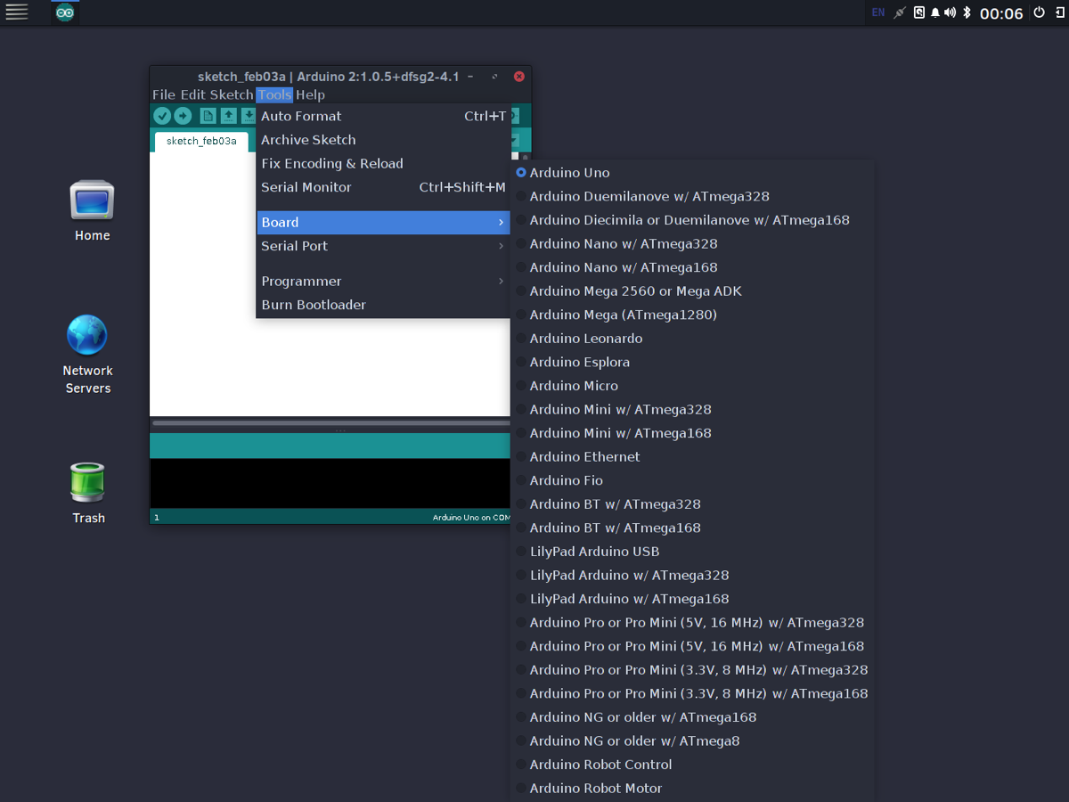Select Arduino Mega (ATmega1280)
The width and height of the screenshot is (1069, 802).
point(692,315)
